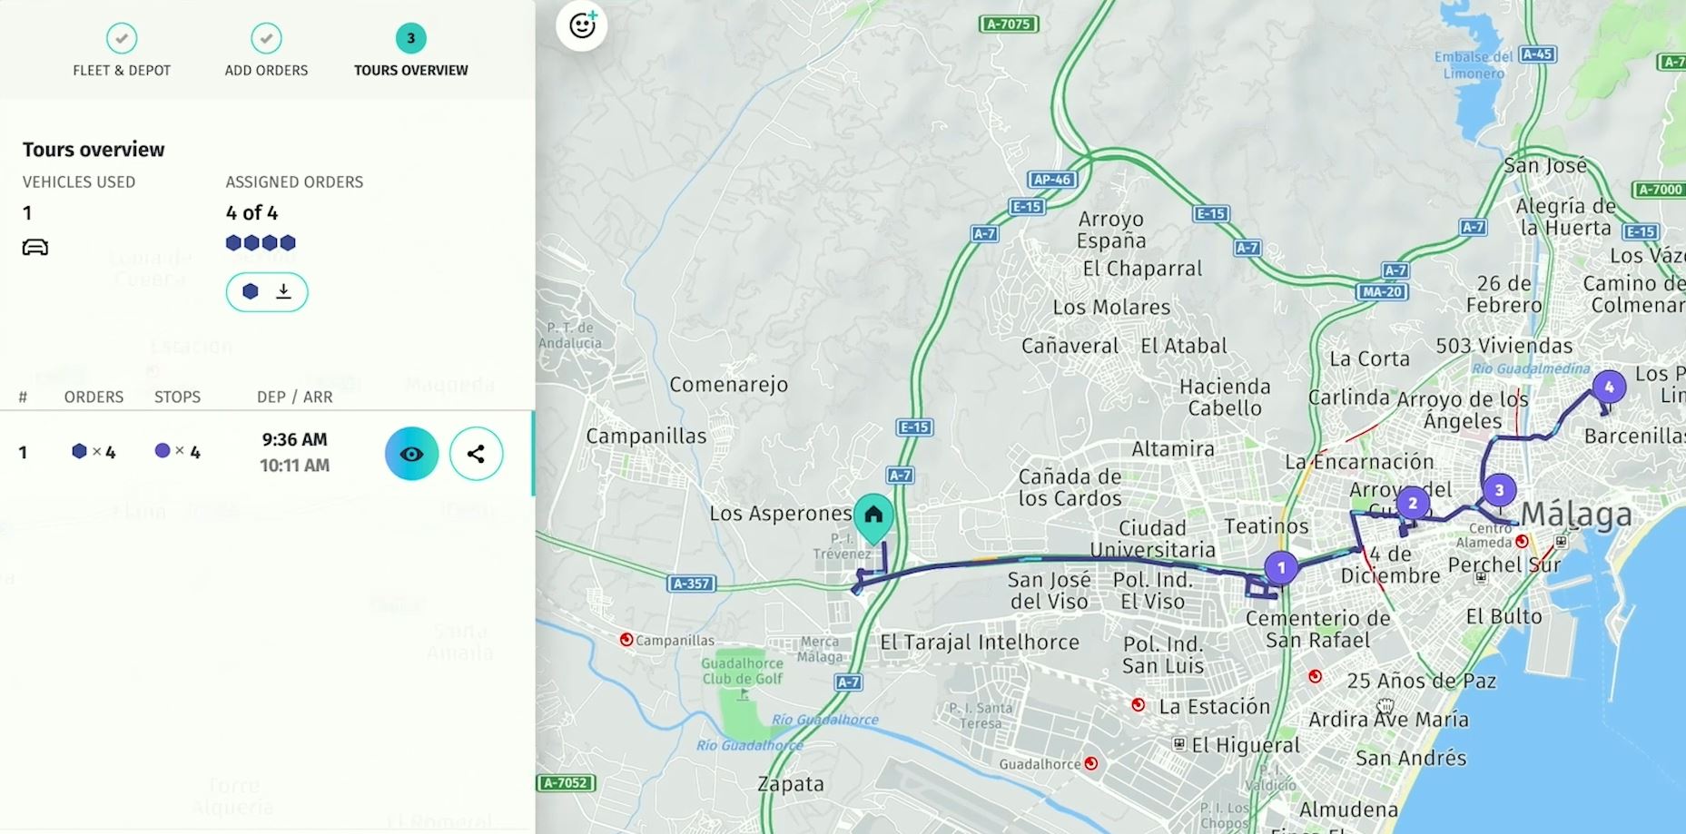Click Add Orders completed checkmark
The width and height of the screenshot is (1686, 834).
click(266, 38)
